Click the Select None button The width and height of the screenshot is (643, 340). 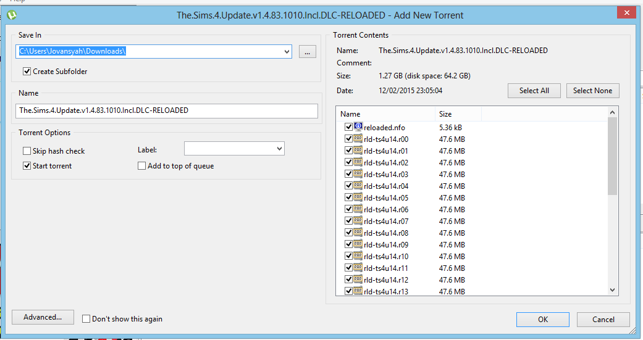point(592,91)
